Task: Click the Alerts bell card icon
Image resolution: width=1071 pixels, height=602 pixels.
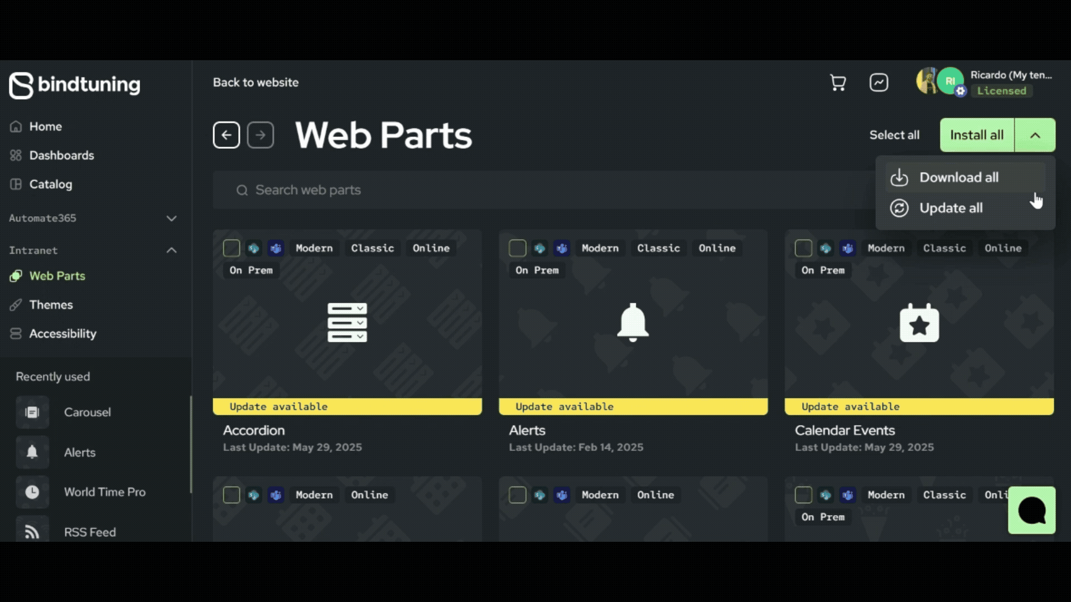Action: pyautogui.click(x=633, y=322)
